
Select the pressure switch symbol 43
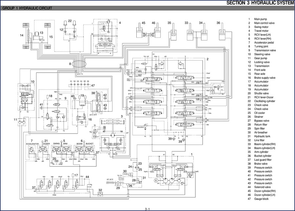pos(105,109)
